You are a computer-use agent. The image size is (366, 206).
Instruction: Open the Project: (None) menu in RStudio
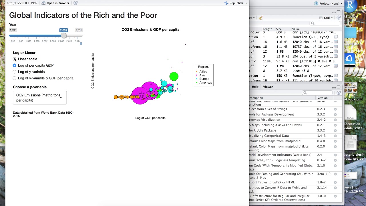coord(328,3)
